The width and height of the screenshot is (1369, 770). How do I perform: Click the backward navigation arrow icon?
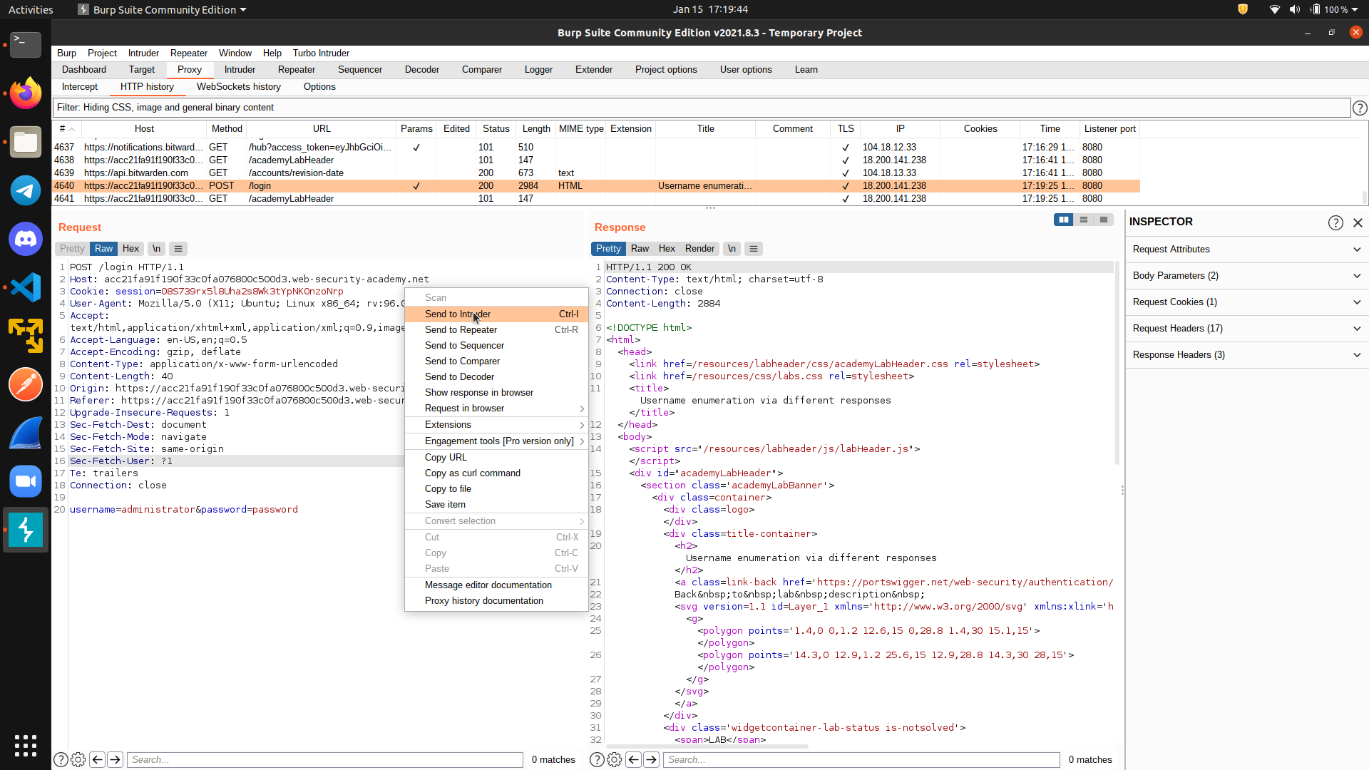pyautogui.click(x=97, y=759)
